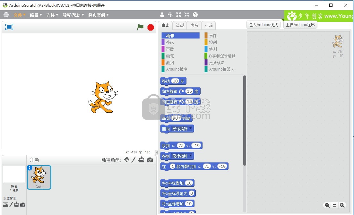Viewport: 354px width, 215px height.
Task: Open the 教程/帮助 menu
Action: point(73,15)
